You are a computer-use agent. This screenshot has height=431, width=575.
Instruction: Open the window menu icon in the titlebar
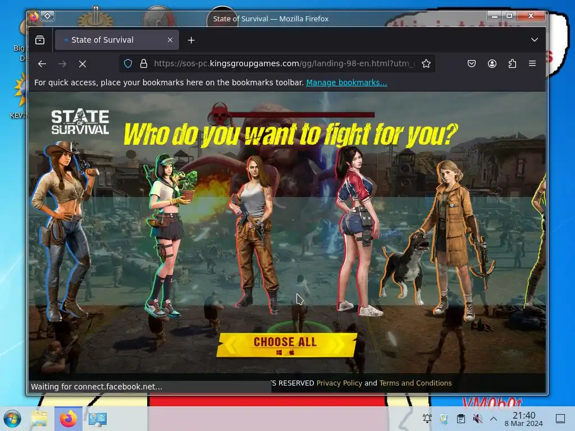pyautogui.click(x=48, y=16)
